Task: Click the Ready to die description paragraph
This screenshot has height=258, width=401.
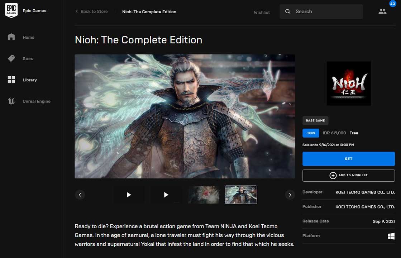Action: pyautogui.click(x=185, y=235)
